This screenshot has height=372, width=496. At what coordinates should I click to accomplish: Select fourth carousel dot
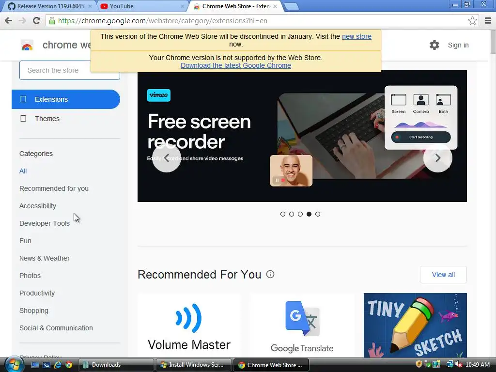309,214
